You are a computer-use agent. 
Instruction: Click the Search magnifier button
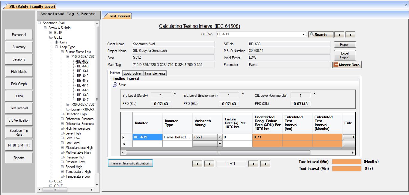click(321, 34)
